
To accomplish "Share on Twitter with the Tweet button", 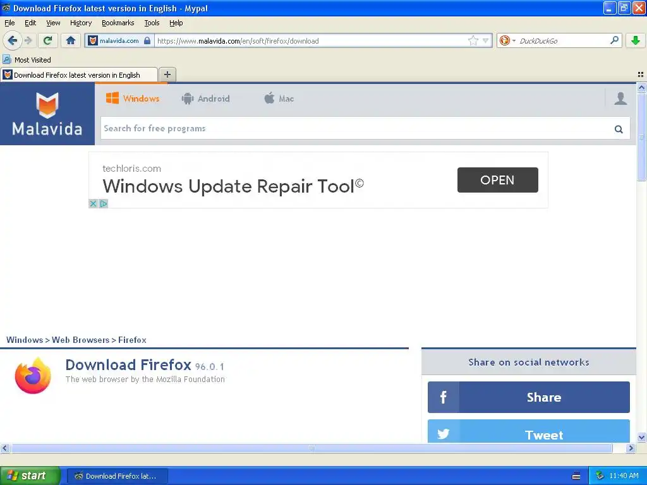I will point(529,431).
